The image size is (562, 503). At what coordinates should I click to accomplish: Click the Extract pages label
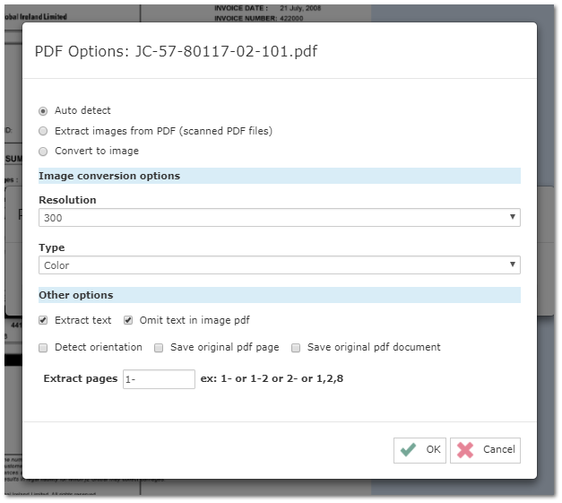tap(81, 378)
